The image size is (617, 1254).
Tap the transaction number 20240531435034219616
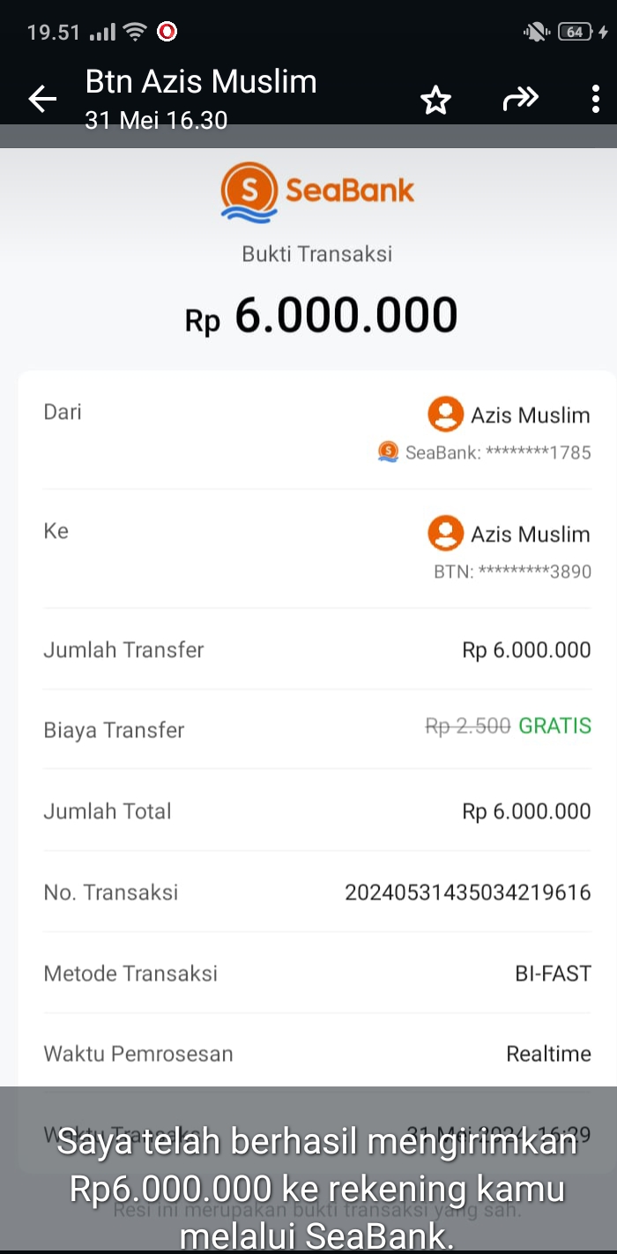(x=467, y=892)
